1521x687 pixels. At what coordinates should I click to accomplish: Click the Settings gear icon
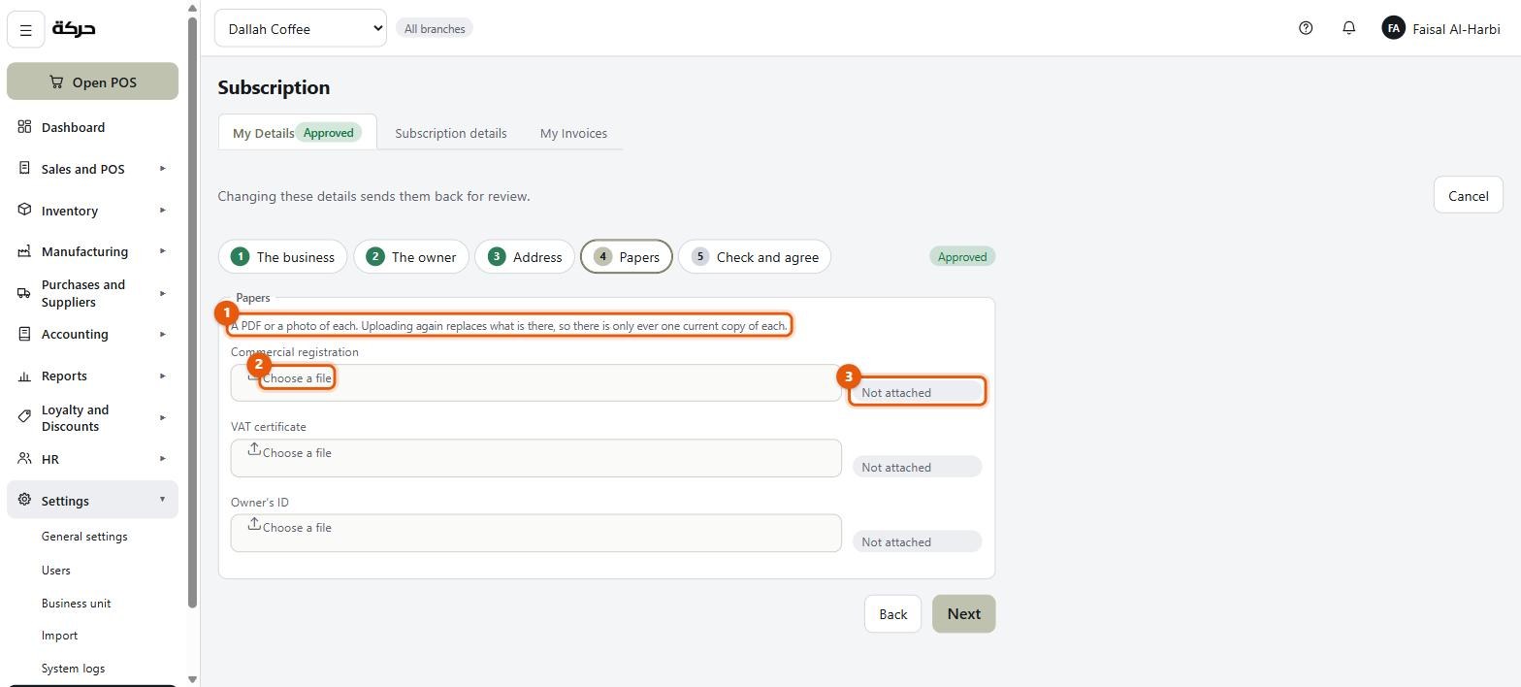coord(24,500)
